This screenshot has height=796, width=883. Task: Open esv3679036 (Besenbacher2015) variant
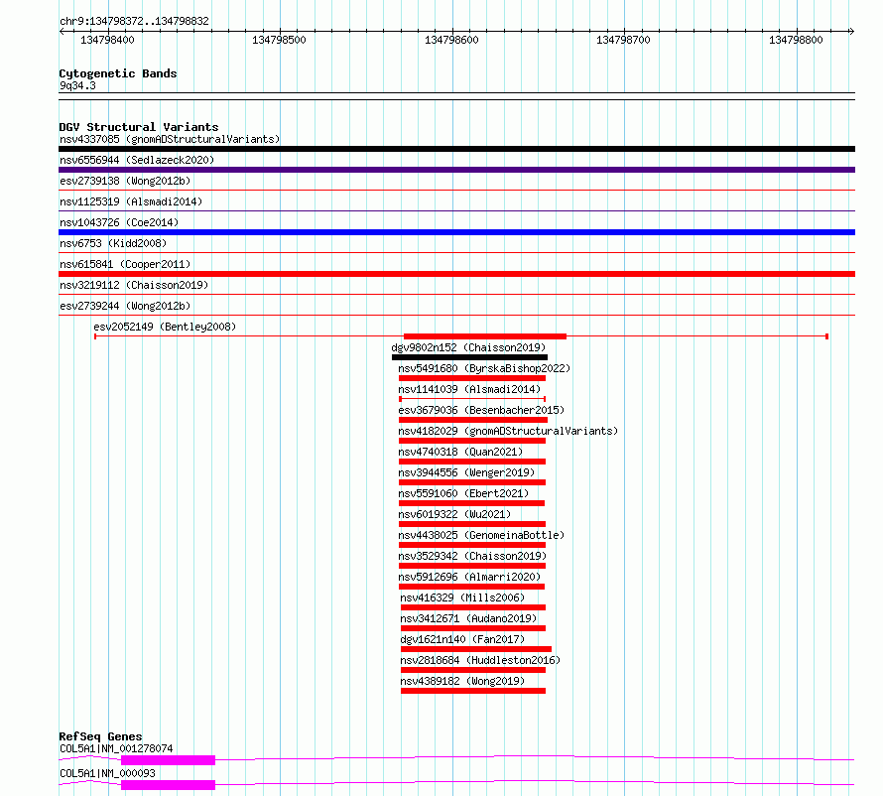pyautogui.click(x=481, y=410)
